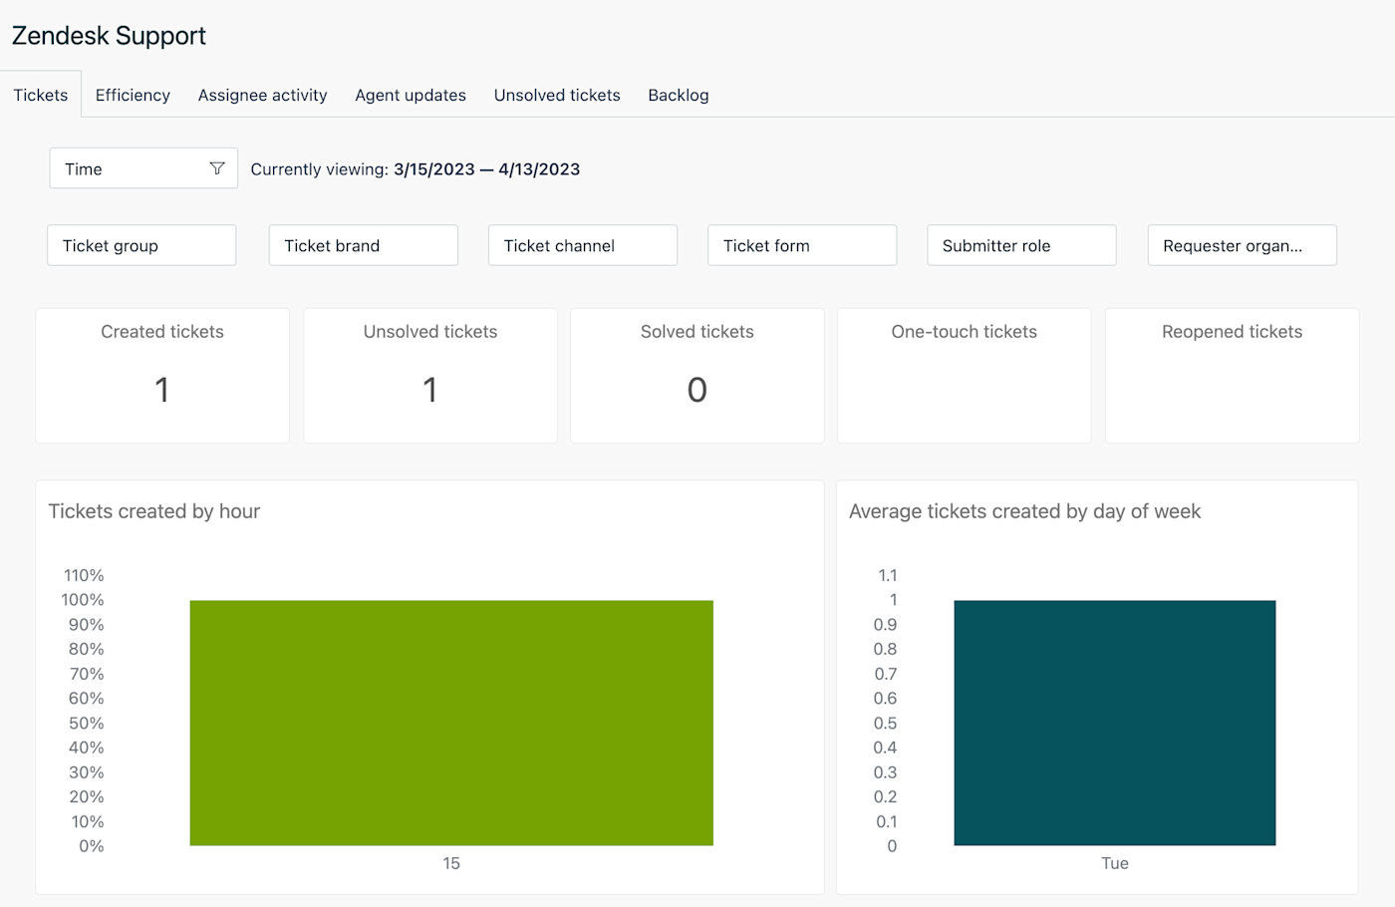1395x907 pixels.
Task: Click the 0.5 axis label
Action: pyautogui.click(x=886, y=723)
